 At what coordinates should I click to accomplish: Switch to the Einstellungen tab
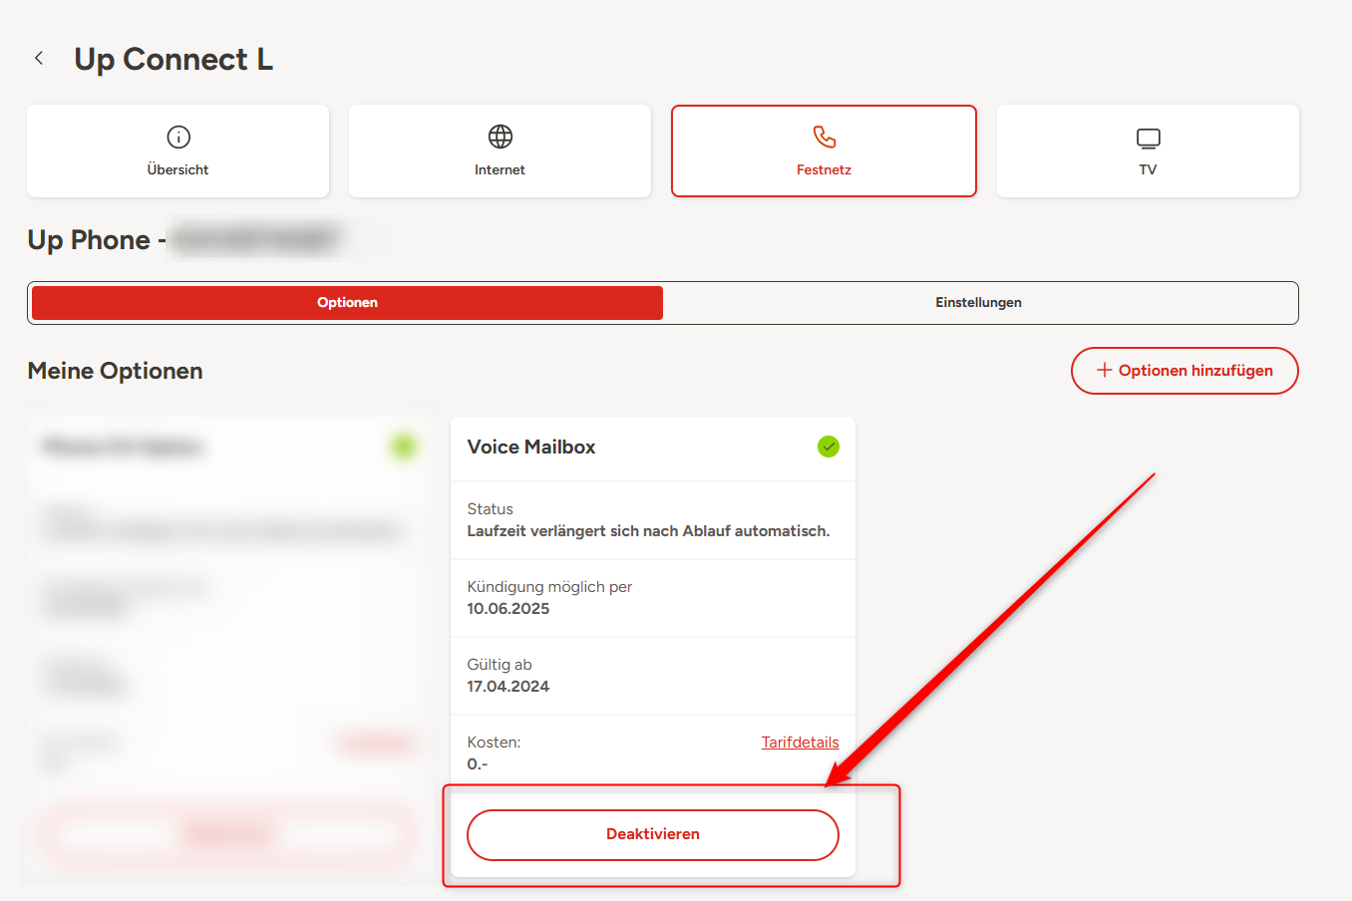978,303
